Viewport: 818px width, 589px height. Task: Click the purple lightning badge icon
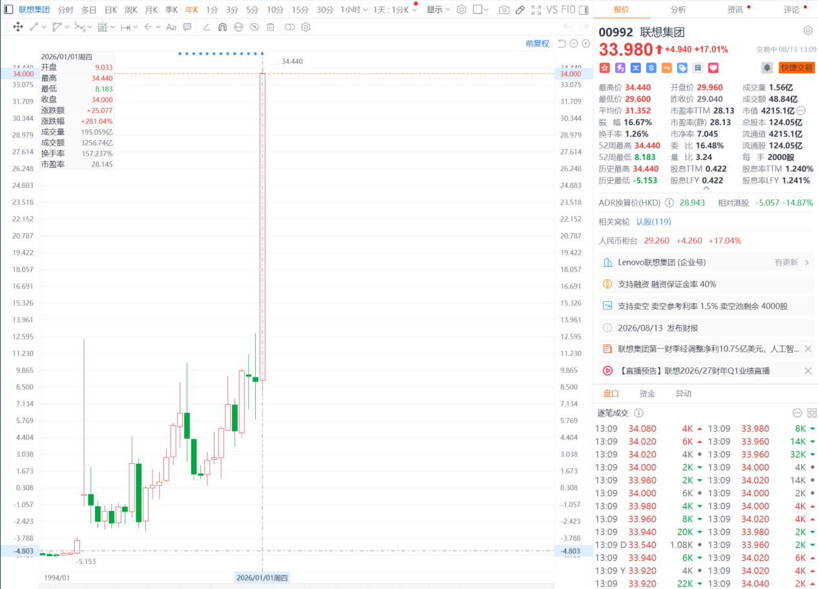click(x=620, y=68)
